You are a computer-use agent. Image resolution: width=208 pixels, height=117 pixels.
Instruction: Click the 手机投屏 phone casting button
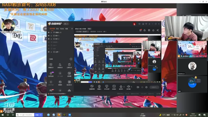pos(107,87)
